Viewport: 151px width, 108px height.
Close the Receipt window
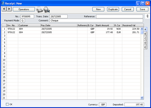tap(148, 3)
